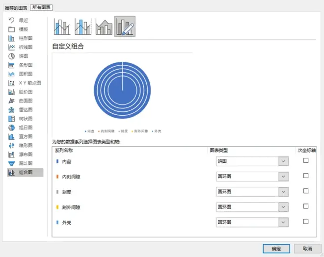Select 面积图 area chart category
The width and height of the screenshot is (324, 257).
click(x=25, y=74)
